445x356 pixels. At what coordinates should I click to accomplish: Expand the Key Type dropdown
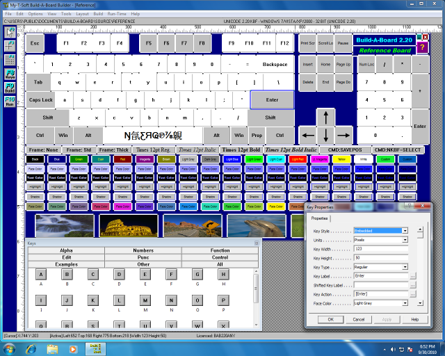click(x=405, y=267)
